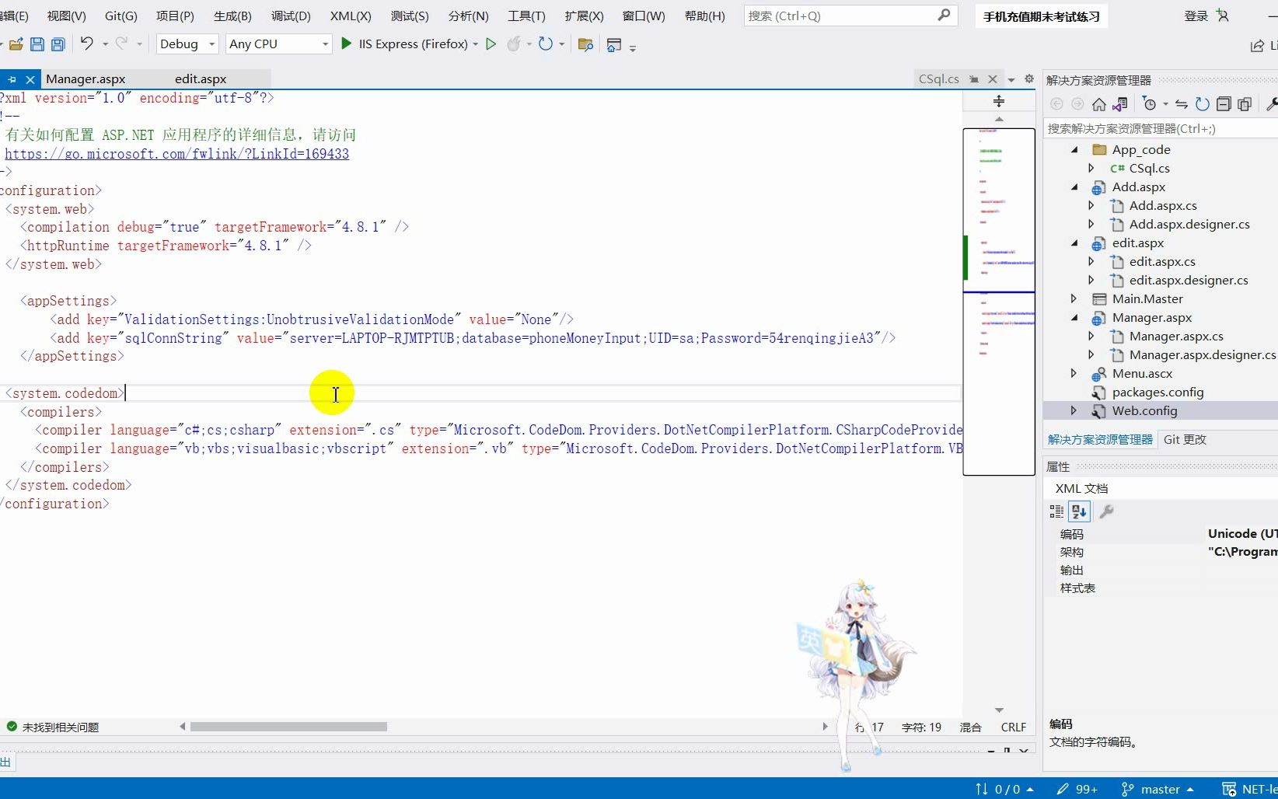
Task: Open the 调试(D) menu
Action: pyautogui.click(x=291, y=16)
